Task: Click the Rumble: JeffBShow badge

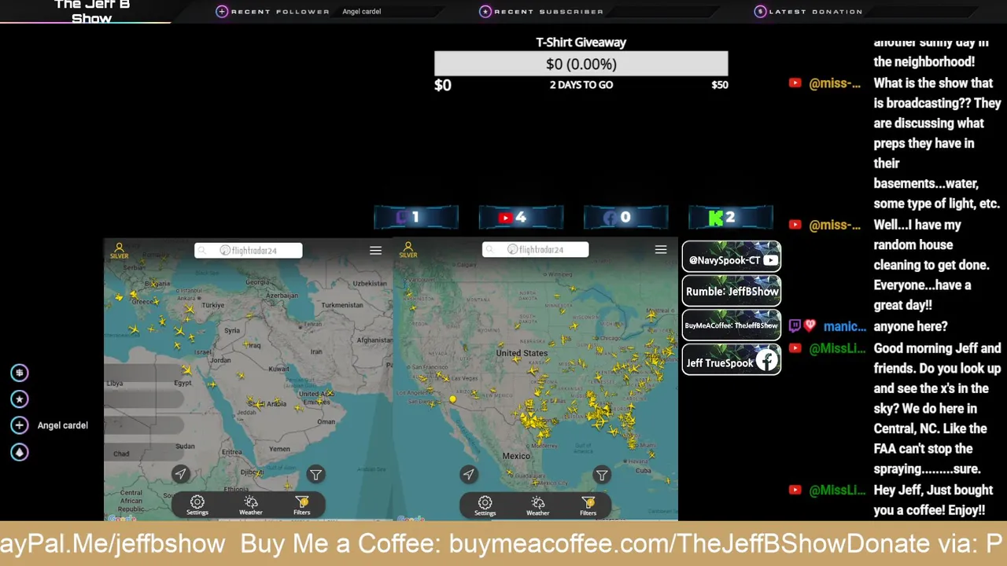Action: pyautogui.click(x=732, y=291)
